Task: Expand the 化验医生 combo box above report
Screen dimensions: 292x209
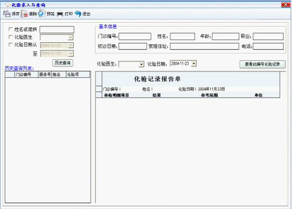Action: 141,64
